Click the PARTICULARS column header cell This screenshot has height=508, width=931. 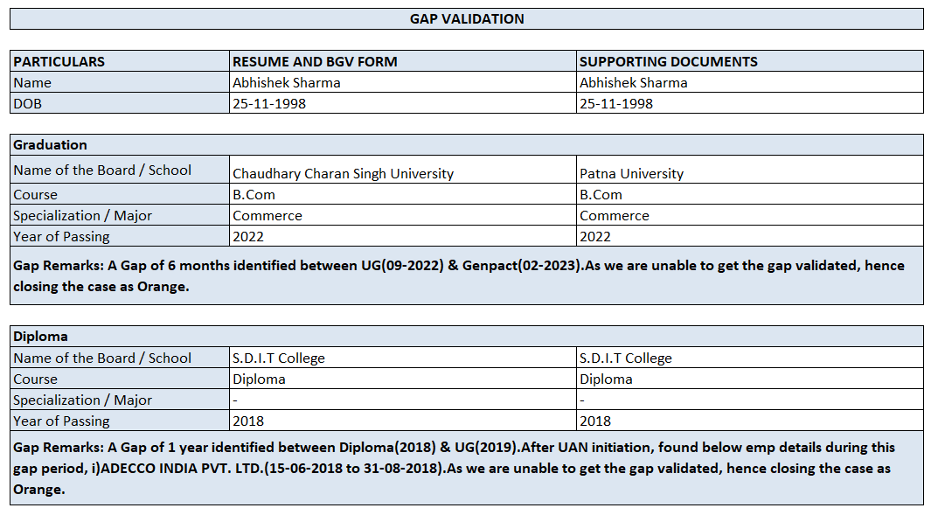(x=59, y=61)
